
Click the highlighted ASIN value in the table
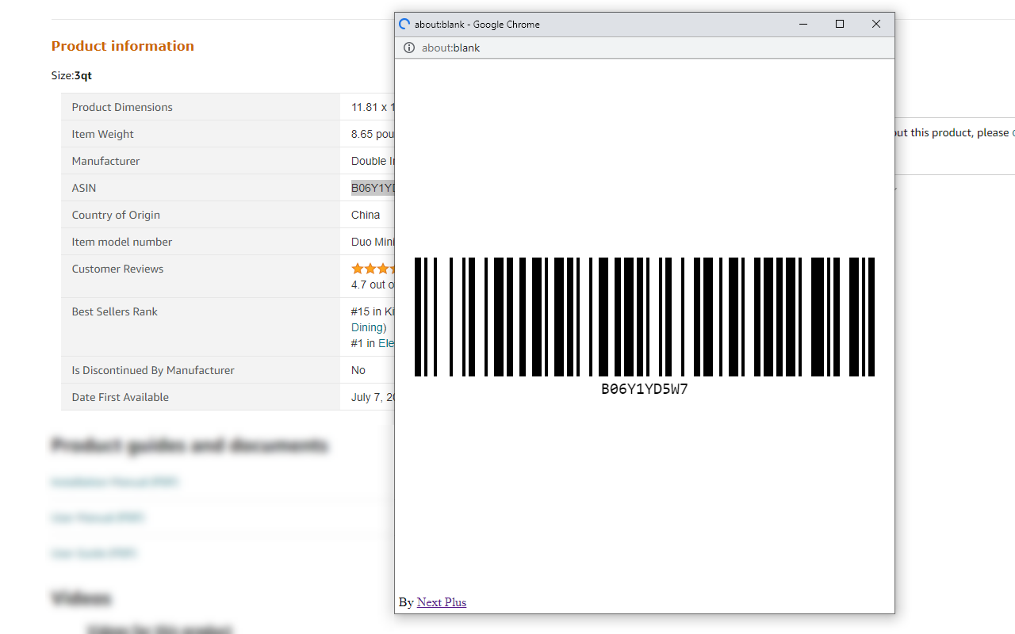[373, 188]
